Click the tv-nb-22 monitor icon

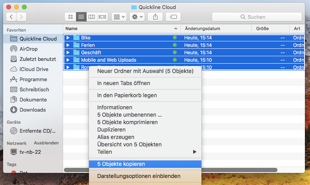click(14, 152)
